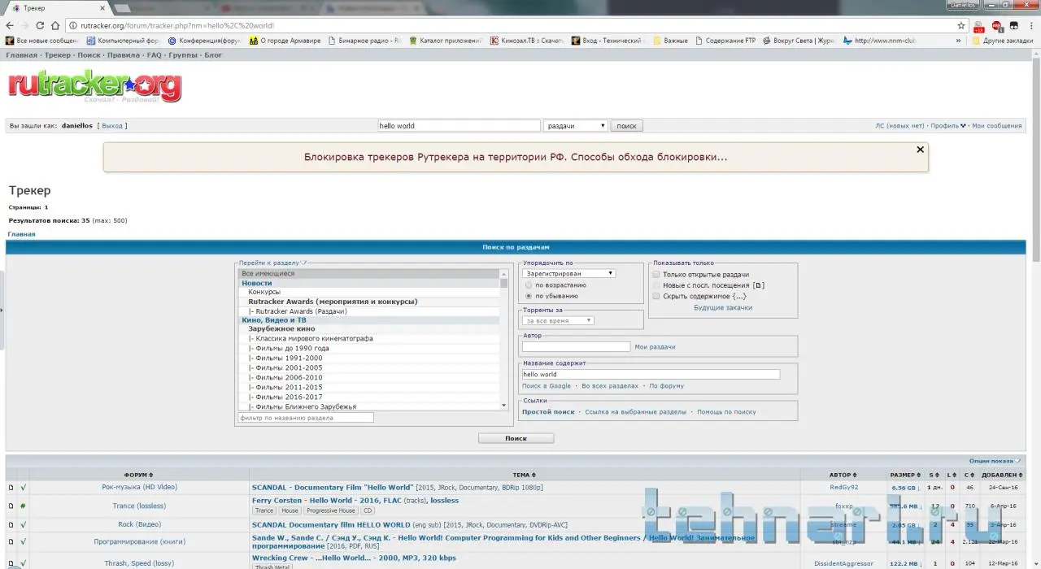Viewport: 1041px width, 569px height.
Task: Download torrent 122.2 MB size link
Action: tap(905, 563)
